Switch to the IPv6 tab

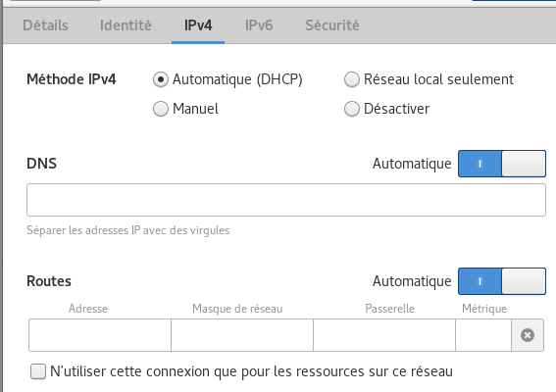point(259,25)
